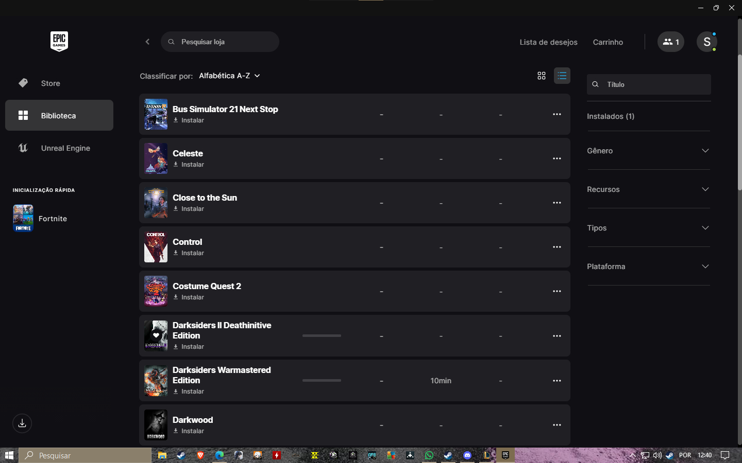742x463 pixels.
Task: Open File Explorer from taskbar
Action: (162, 455)
